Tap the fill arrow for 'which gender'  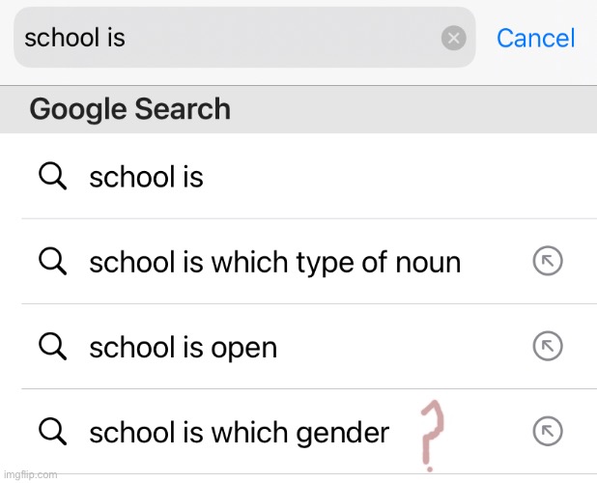548,432
